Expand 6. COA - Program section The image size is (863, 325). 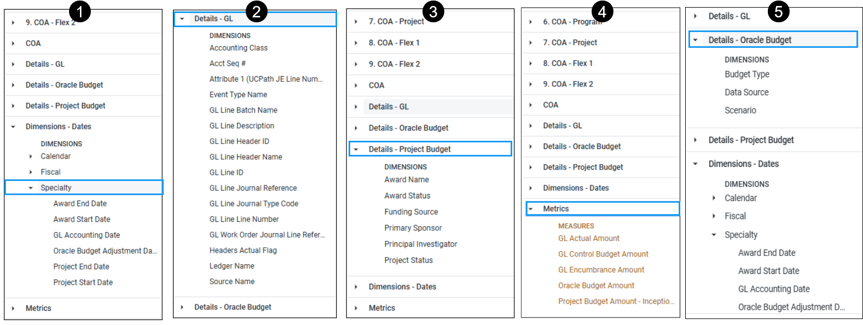531,22
